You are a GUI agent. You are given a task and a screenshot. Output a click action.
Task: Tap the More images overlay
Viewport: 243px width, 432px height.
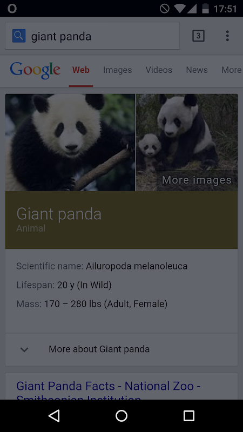[x=197, y=180]
